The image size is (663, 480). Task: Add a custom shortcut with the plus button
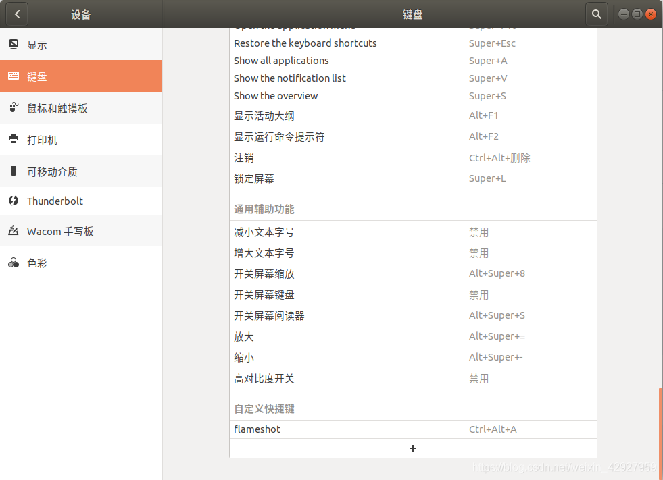[x=413, y=448]
